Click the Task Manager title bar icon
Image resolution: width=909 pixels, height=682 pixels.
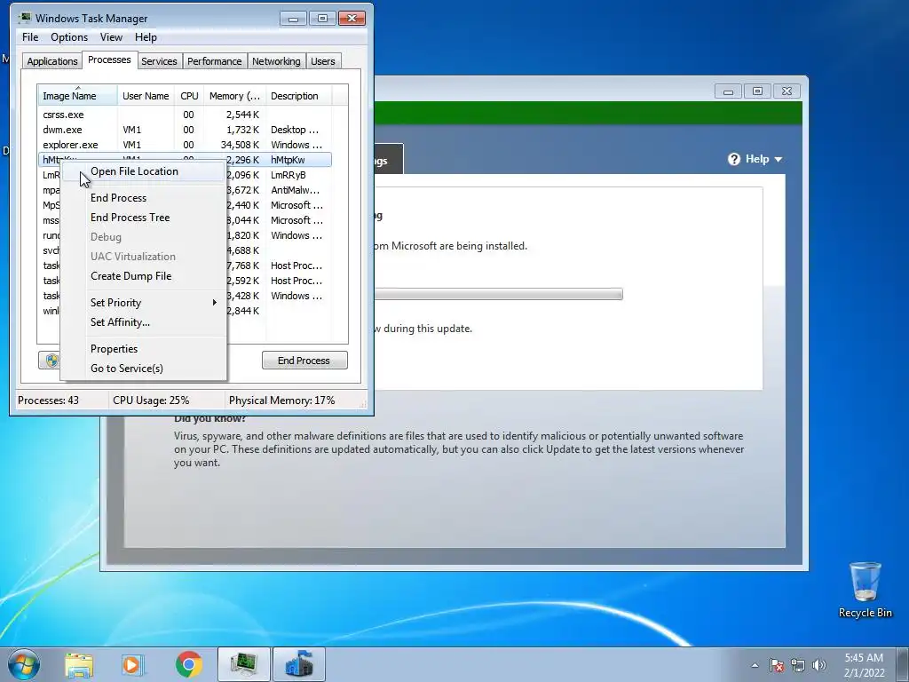coord(25,18)
